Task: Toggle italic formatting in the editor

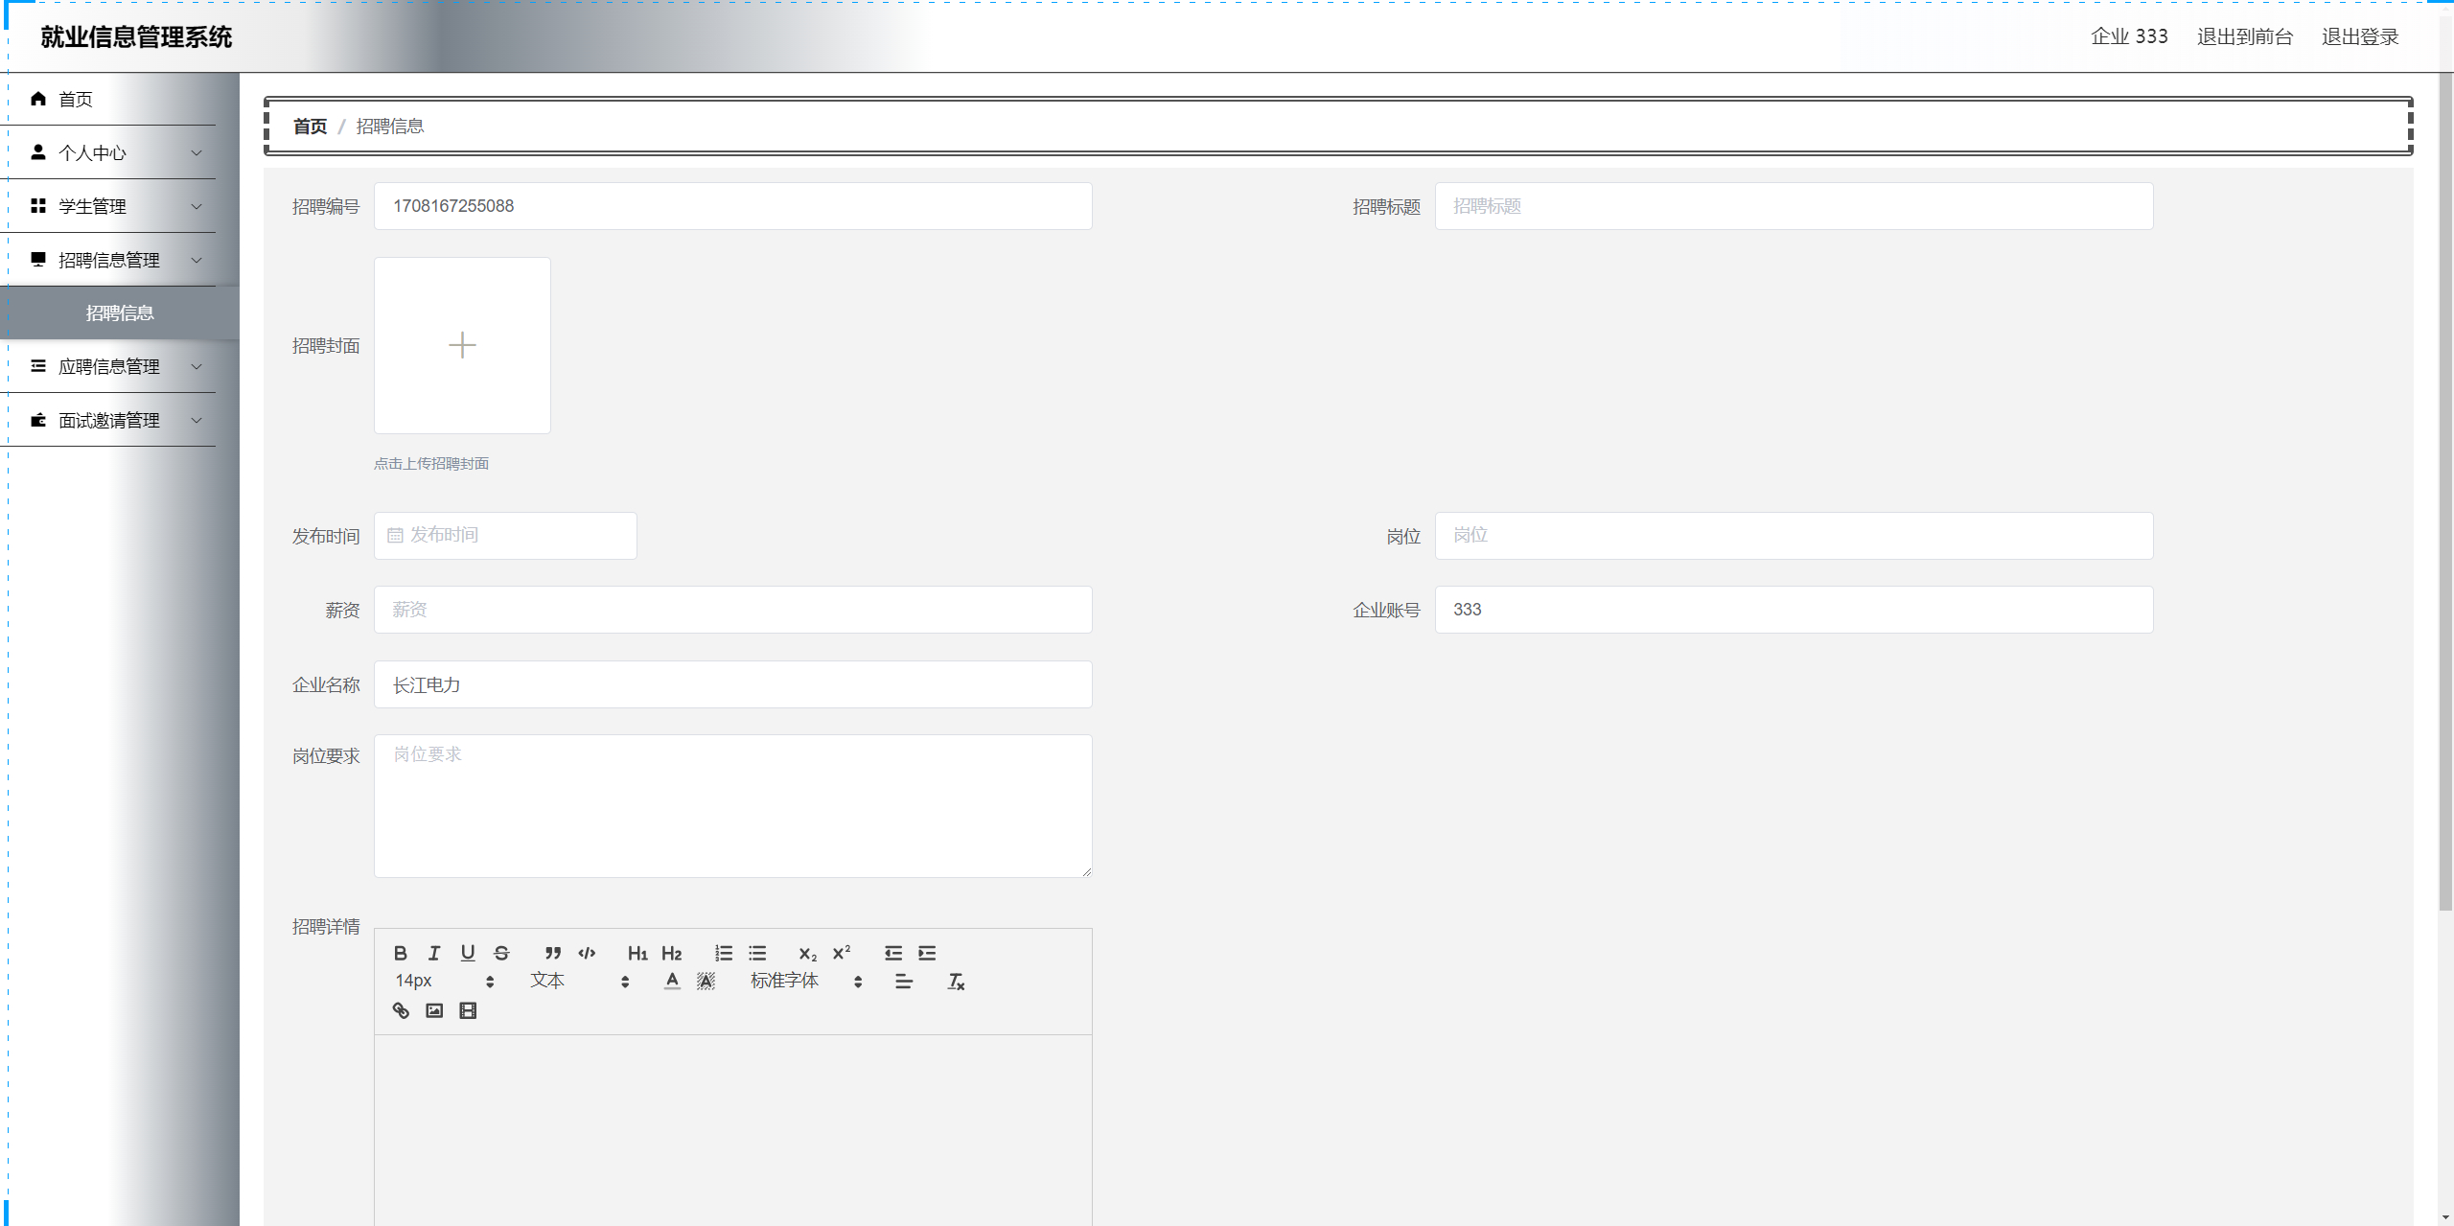Action: [x=434, y=953]
